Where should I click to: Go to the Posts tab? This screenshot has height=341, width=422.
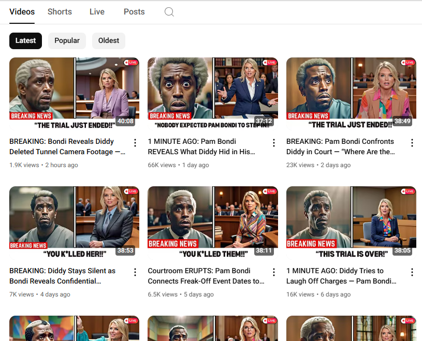point(134,12)
